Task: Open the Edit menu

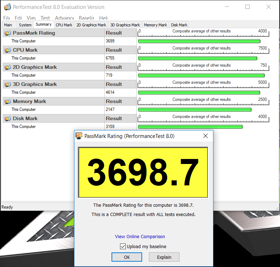Action: pyautogui.click(x=18, y=18)
